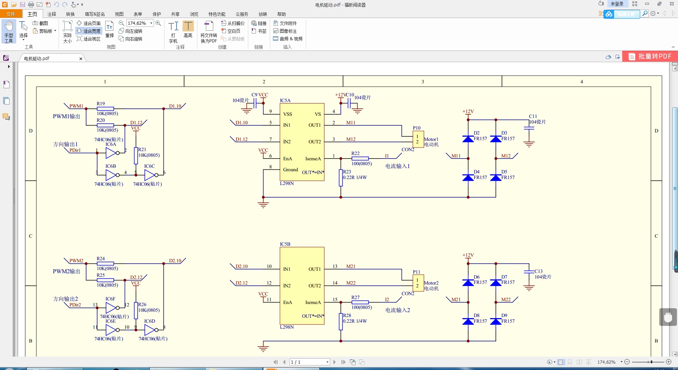Switch to the Convert (转换) ribbon tab
The image size is (678, 370).
[70, 14]
